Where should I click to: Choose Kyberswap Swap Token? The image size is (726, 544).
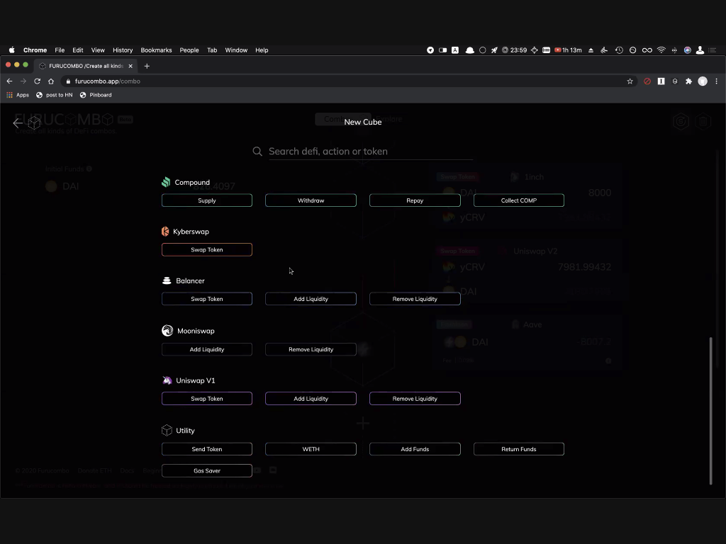(x=207, y=250)
